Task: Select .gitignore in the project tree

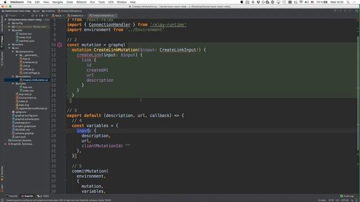Action: point(19,112)
